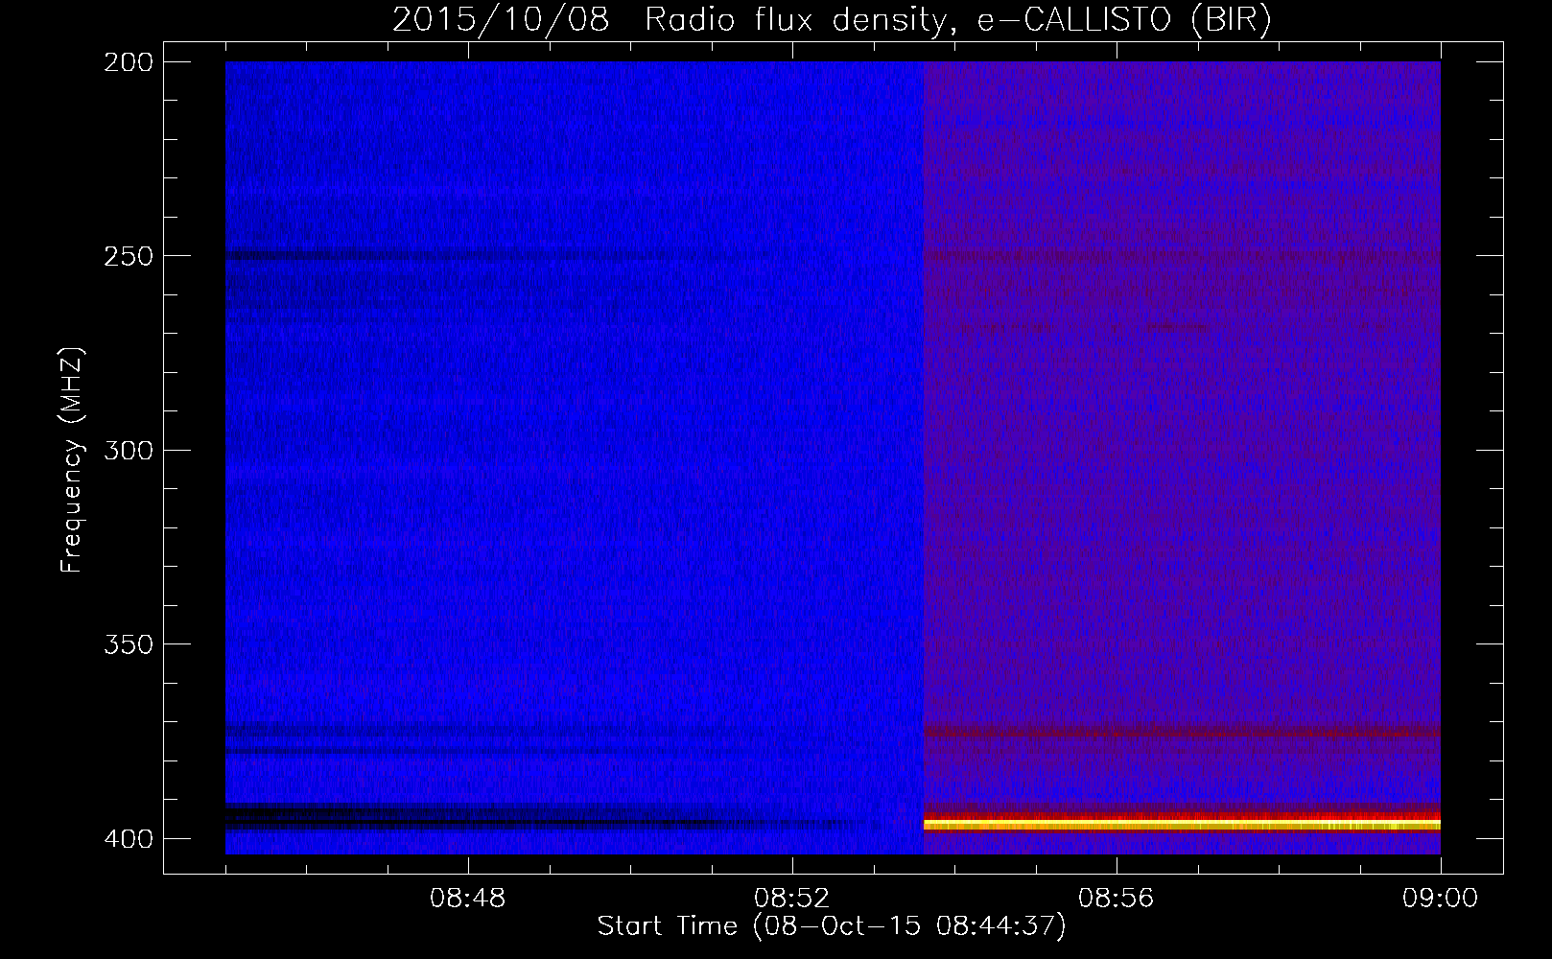1552x959 pixels.
Task: Click the dark red band near 373 MHz
Action: pos(1182,733)
